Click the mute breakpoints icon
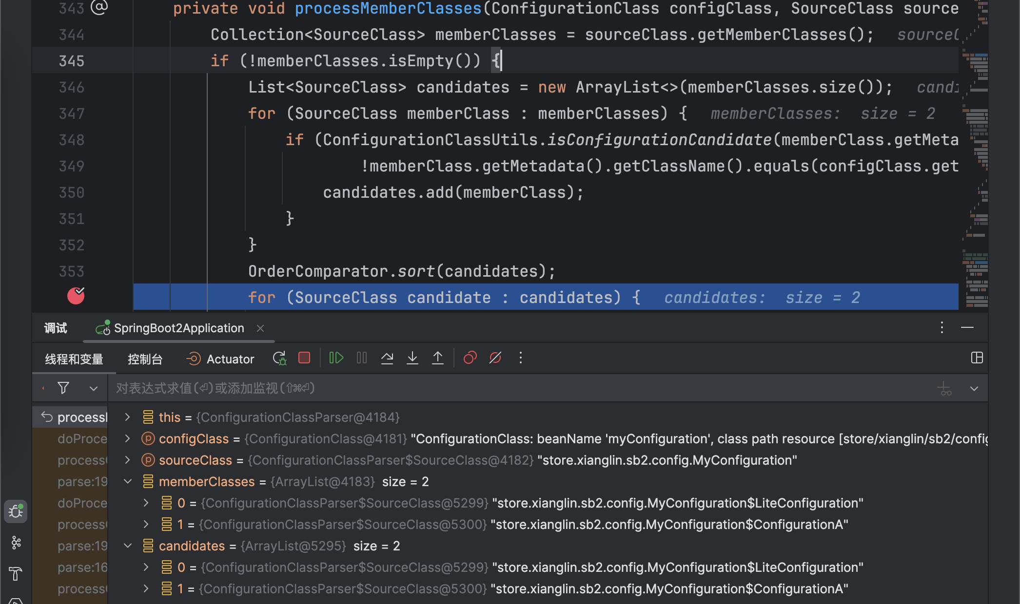The width and height of the screenshot is (1020, 604). (494, 358)
